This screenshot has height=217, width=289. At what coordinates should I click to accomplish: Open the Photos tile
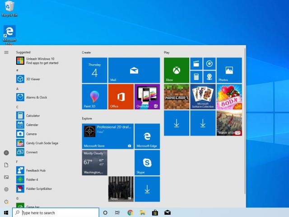(x=229, y=71)
